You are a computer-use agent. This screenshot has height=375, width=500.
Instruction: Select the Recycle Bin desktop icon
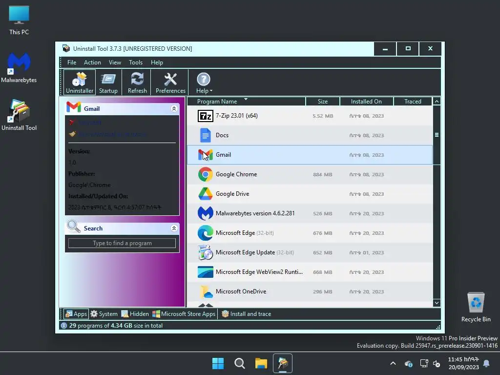476,307
